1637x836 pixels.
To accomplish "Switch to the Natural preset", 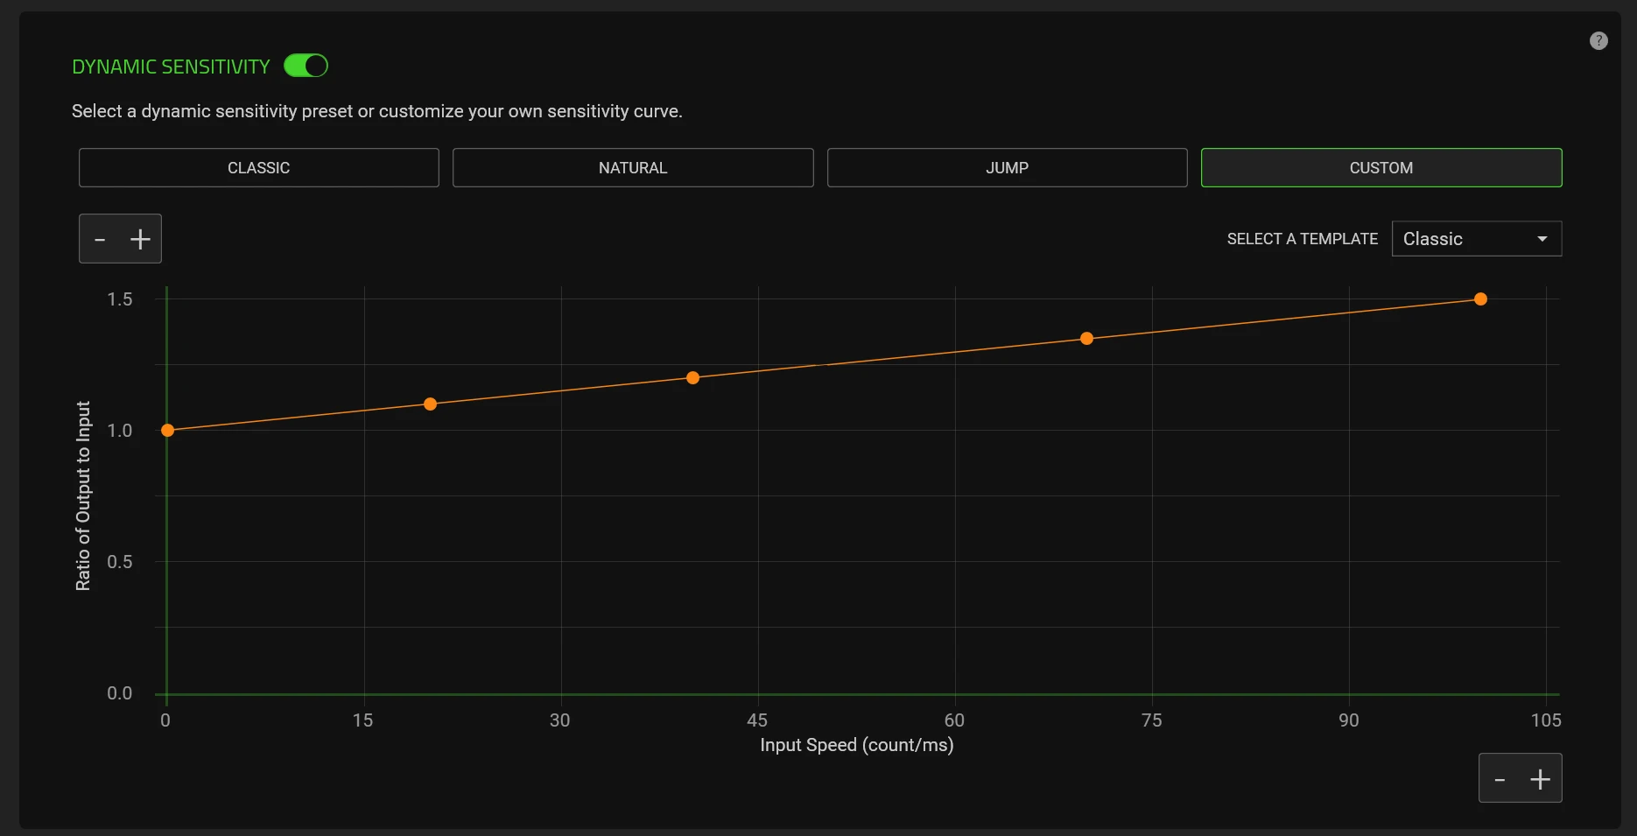I will [x=632, y=167].
